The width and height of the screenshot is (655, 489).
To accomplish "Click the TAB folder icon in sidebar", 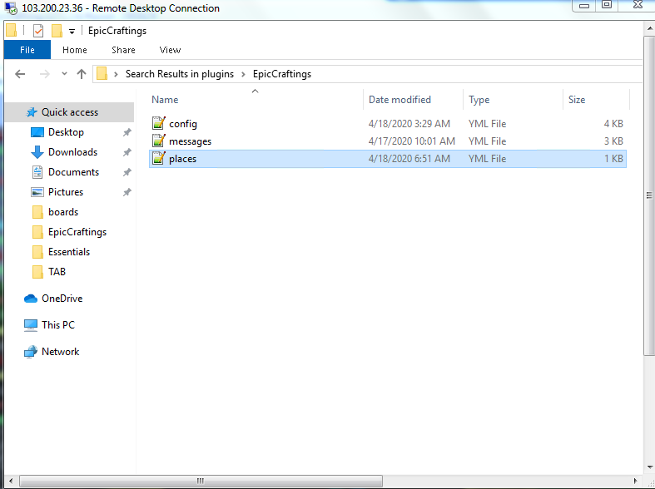I will tap(37, 272).
